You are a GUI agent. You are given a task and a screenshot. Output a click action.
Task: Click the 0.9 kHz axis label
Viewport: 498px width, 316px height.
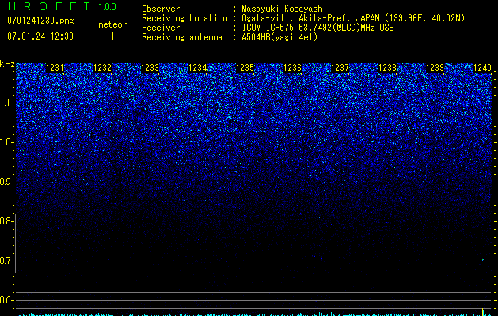(6, 182)
